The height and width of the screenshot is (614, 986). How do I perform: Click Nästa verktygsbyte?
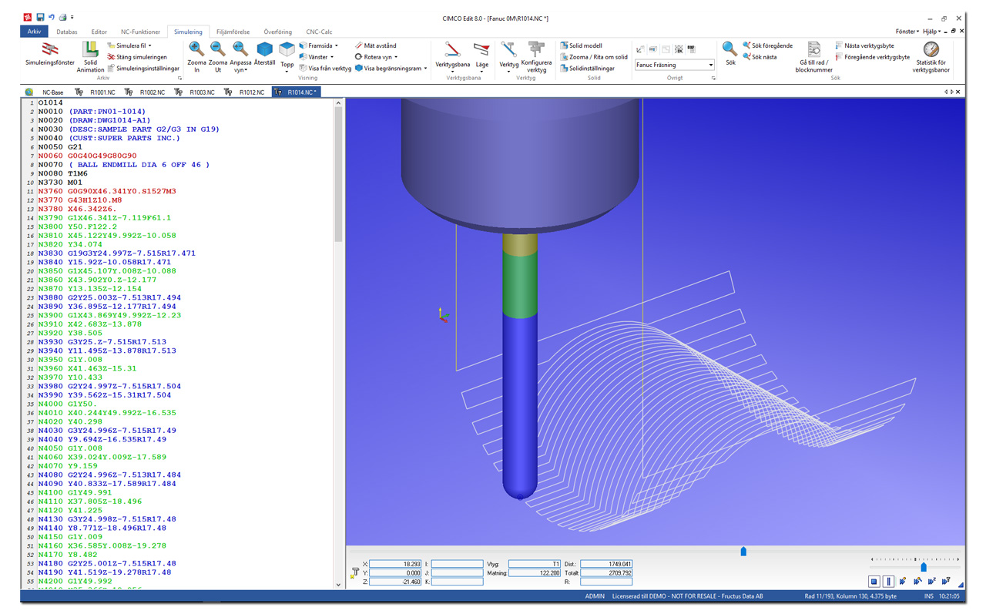[x=868, y=45]
